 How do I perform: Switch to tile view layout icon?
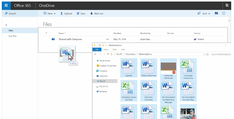[x=216, y=13]
